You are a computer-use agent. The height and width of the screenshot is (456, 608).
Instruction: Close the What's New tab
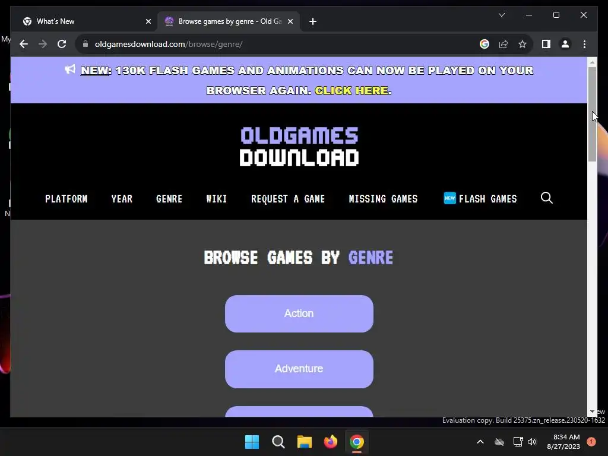point(148,21)
